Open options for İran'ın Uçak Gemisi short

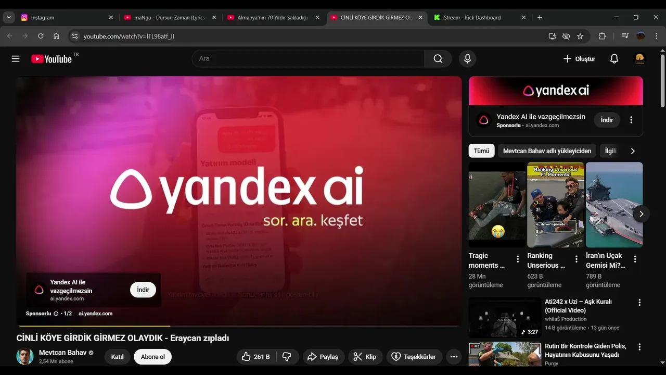(635, 259)
